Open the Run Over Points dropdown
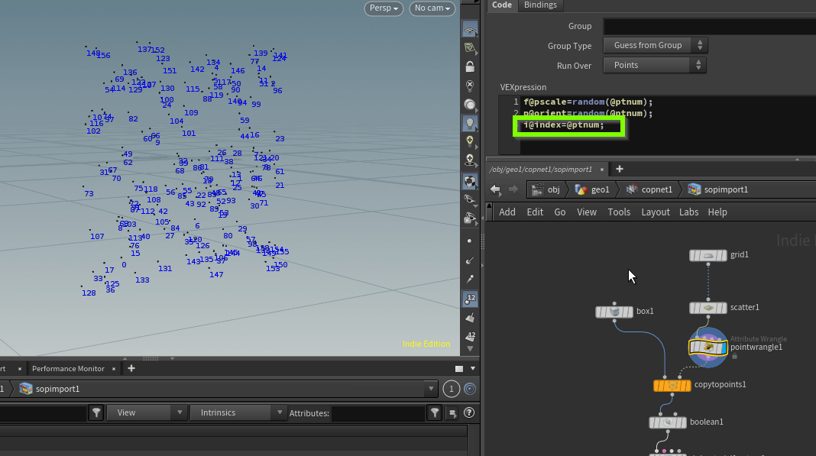This screenshot has height=456, width=816. [655, 65]
